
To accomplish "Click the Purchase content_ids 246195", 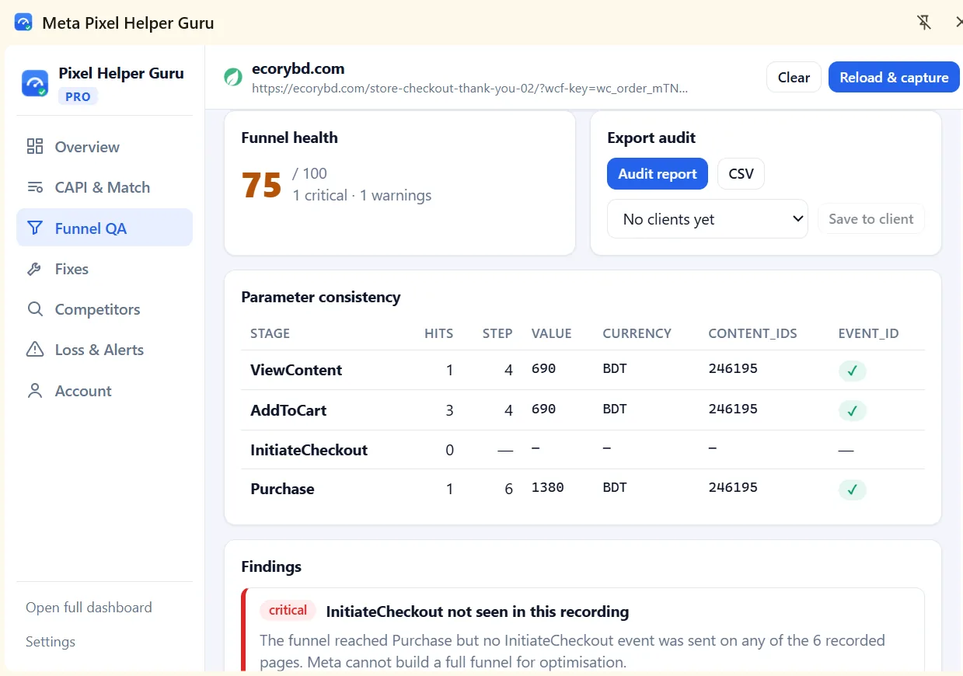I will (733, 488).
